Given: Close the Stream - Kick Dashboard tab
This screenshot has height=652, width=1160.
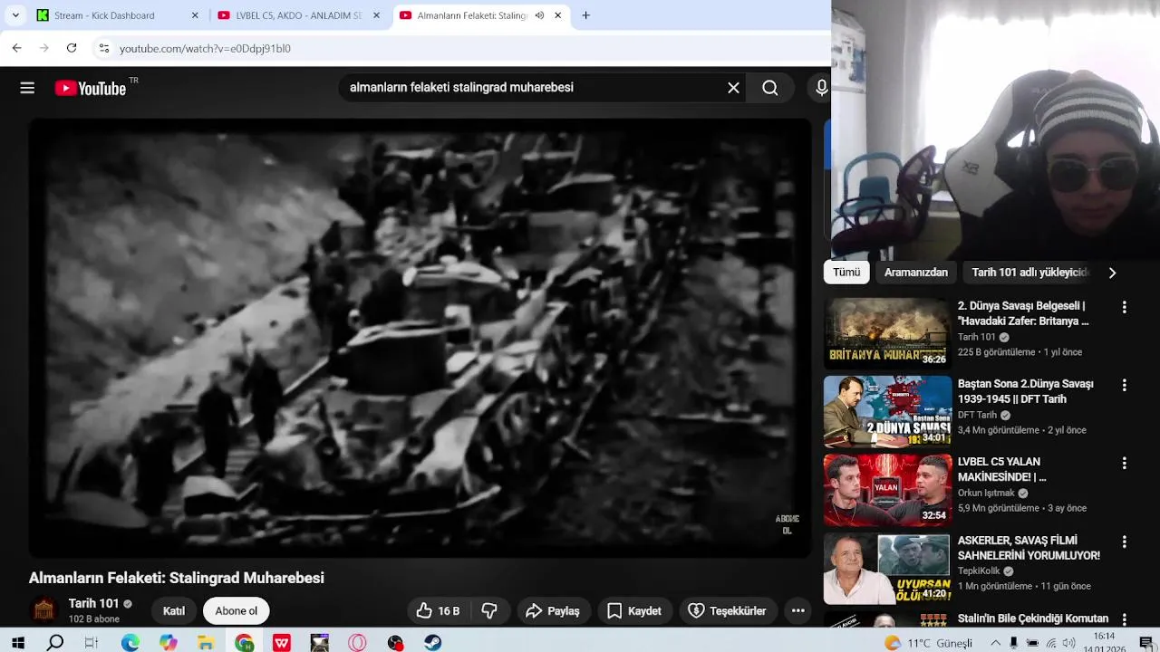Looking at the screenshot, I should pos(195,15).
